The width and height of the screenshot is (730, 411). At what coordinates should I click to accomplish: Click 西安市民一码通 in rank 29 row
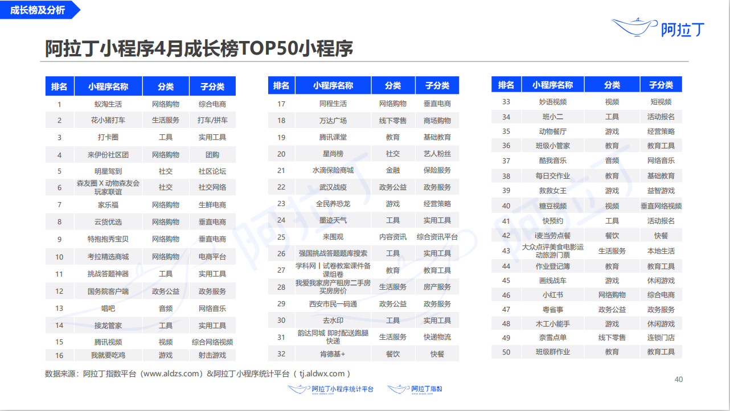click(x=333, y=303)
